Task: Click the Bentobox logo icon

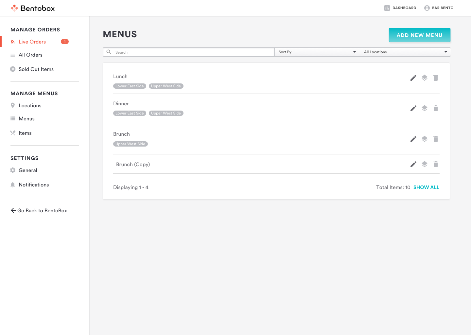Action: click(14, 8)
